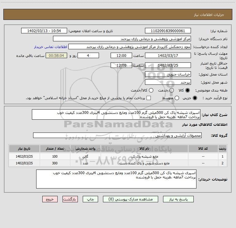Click quantity cell 100
236x228 pixels.
click(x=55, y=156)
